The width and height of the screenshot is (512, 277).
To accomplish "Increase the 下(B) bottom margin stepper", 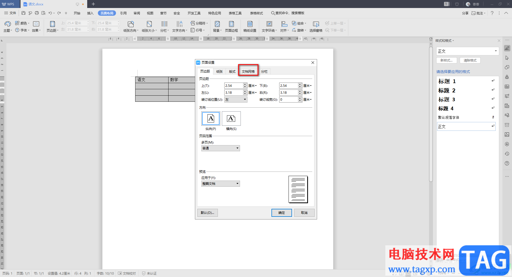I will [x=300, y=84].
